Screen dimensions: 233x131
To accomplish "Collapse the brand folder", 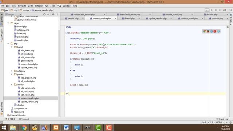I will (x=12, y=47).
